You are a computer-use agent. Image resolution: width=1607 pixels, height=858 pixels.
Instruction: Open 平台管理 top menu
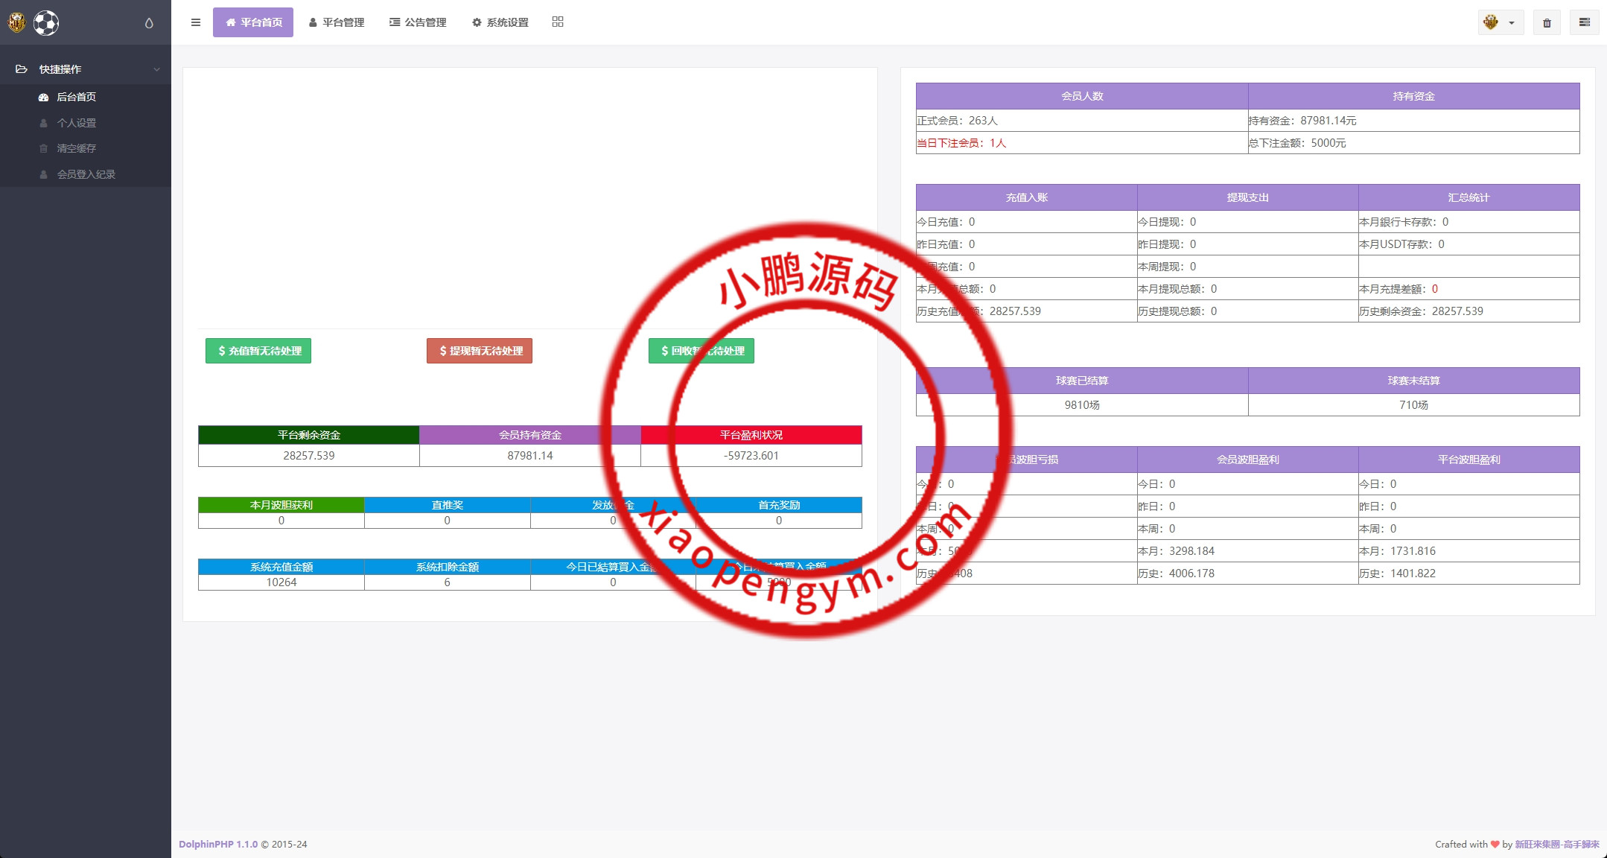(336, 22)
